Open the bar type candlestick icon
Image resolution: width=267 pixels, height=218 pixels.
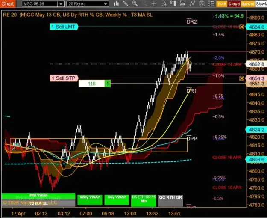pyautogui.click(x=116, y=3)
